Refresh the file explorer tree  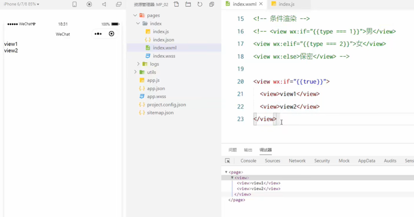(x=200, y=4)
